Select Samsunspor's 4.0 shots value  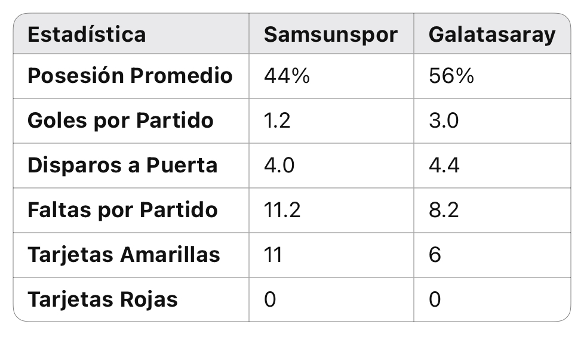279,165
